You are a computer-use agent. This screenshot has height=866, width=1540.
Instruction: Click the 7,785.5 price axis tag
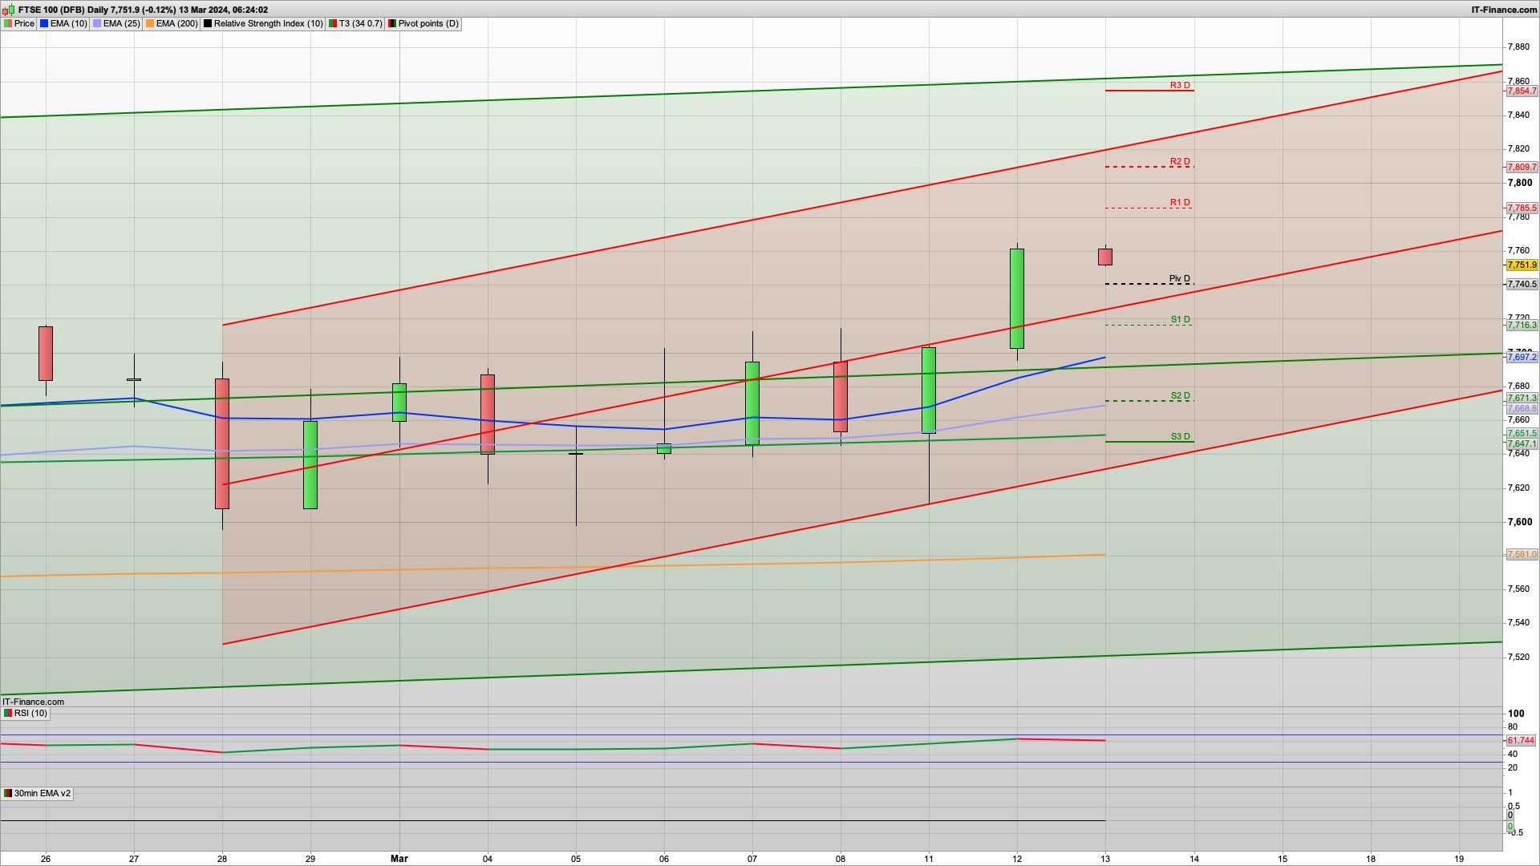pyautogui.click(x=1522, y=208)
